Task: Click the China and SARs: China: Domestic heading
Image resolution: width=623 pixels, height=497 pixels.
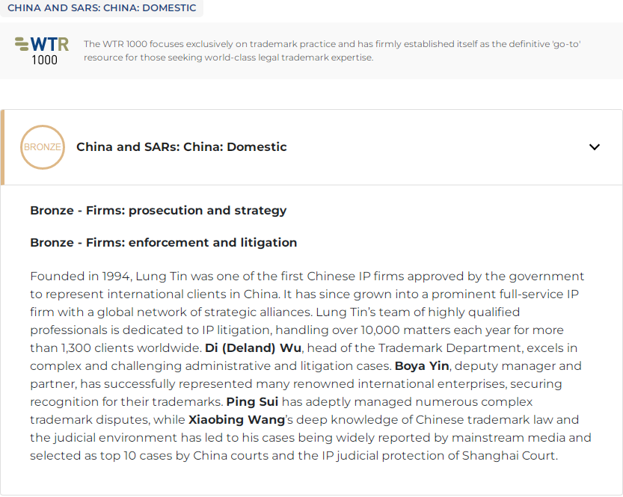Action: pos(181,147)
